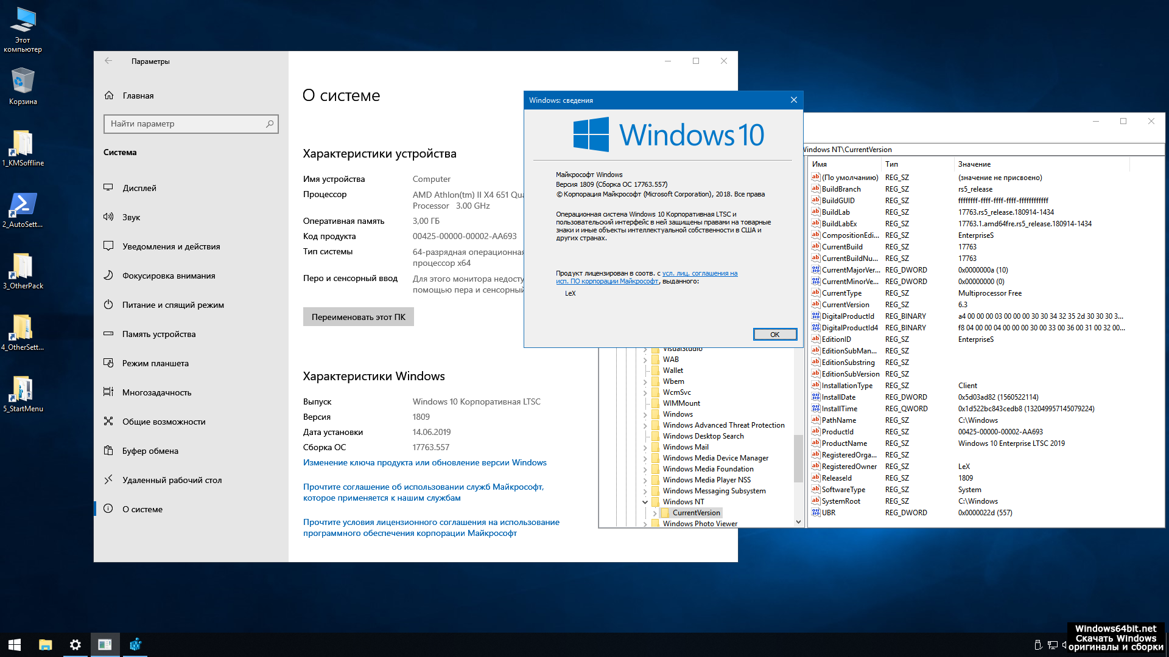
Task: Expand the Windows Mail registry key
Action: click(645, 447)
